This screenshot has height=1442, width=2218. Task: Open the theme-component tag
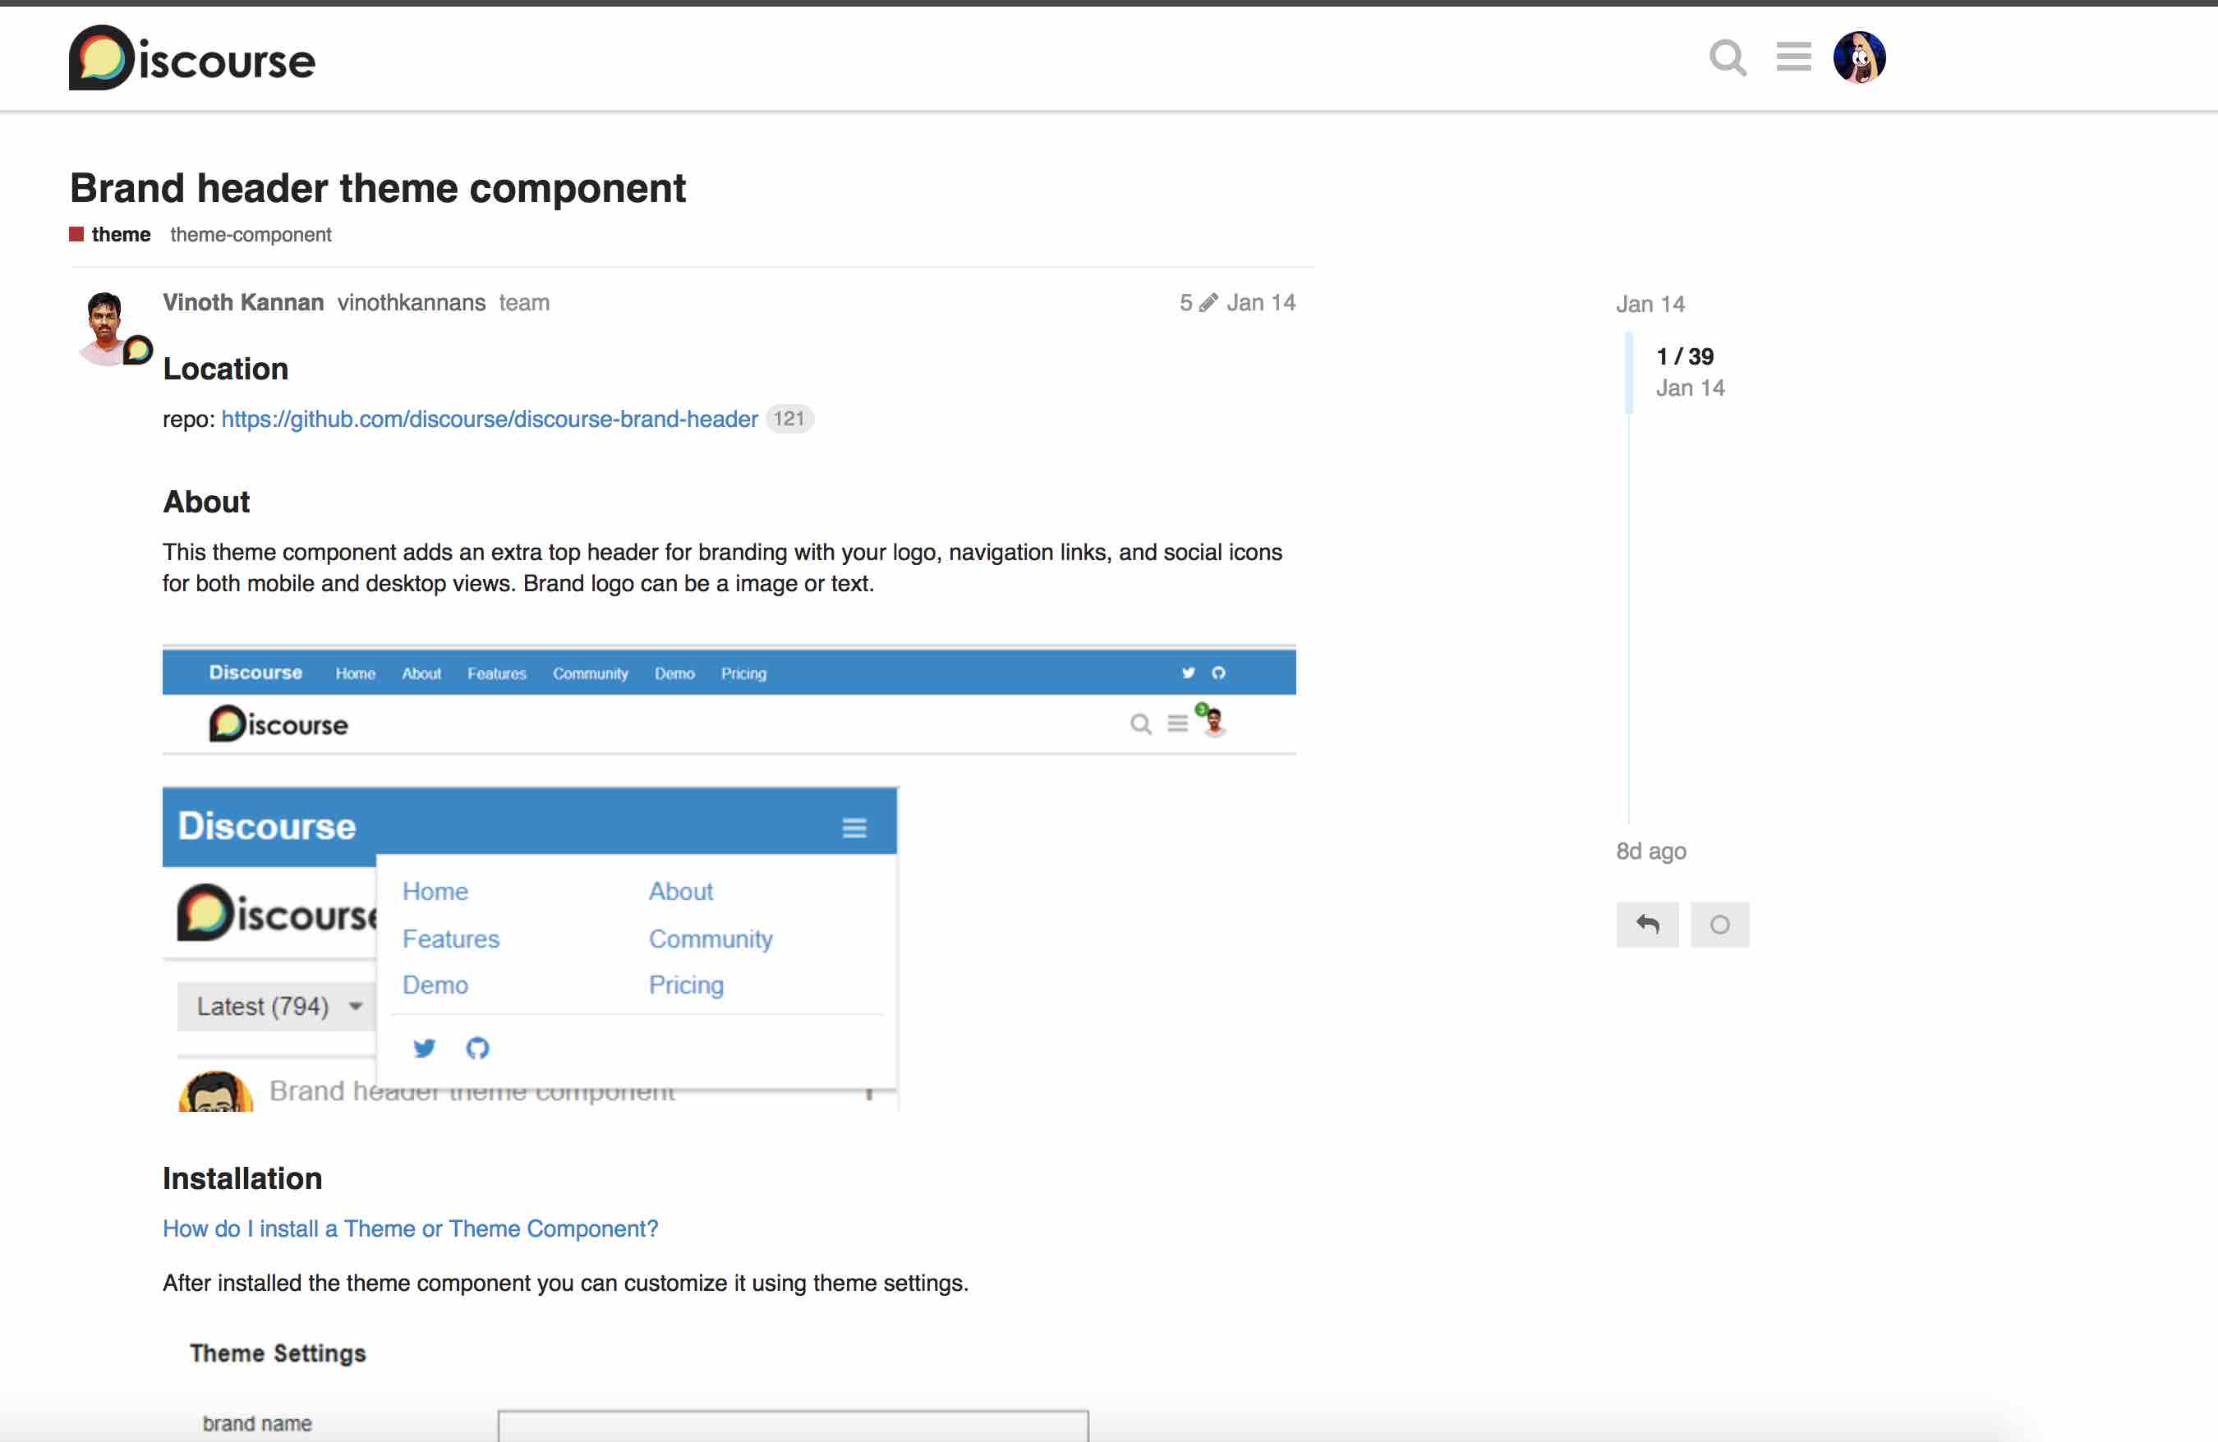pyautogui.click(x=250, y=235)
